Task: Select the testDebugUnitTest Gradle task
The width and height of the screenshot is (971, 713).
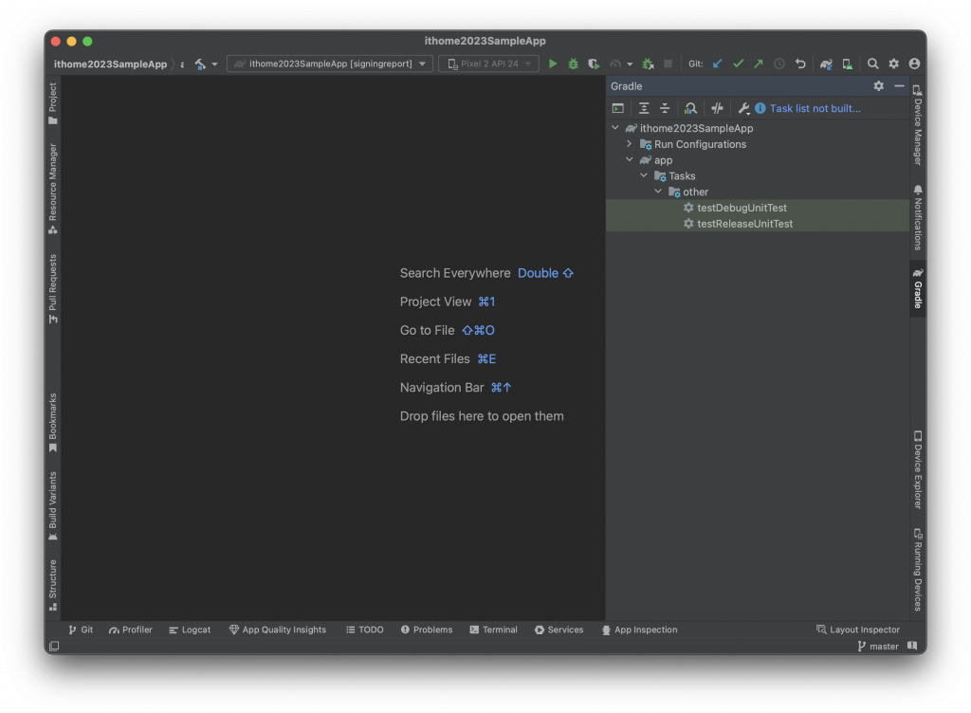Action: point(742,208)
